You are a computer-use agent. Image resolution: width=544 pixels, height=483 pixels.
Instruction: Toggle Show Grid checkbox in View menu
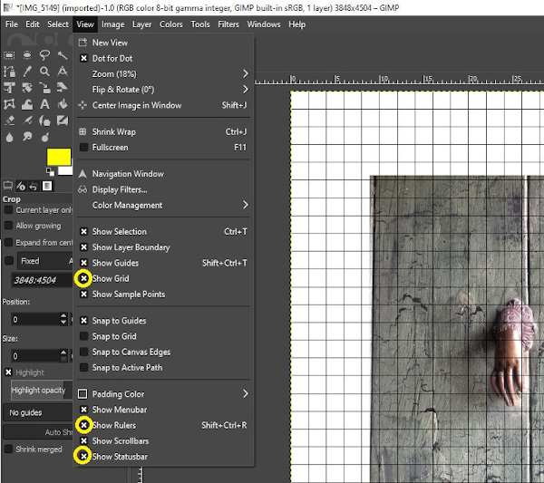(83, 278)
